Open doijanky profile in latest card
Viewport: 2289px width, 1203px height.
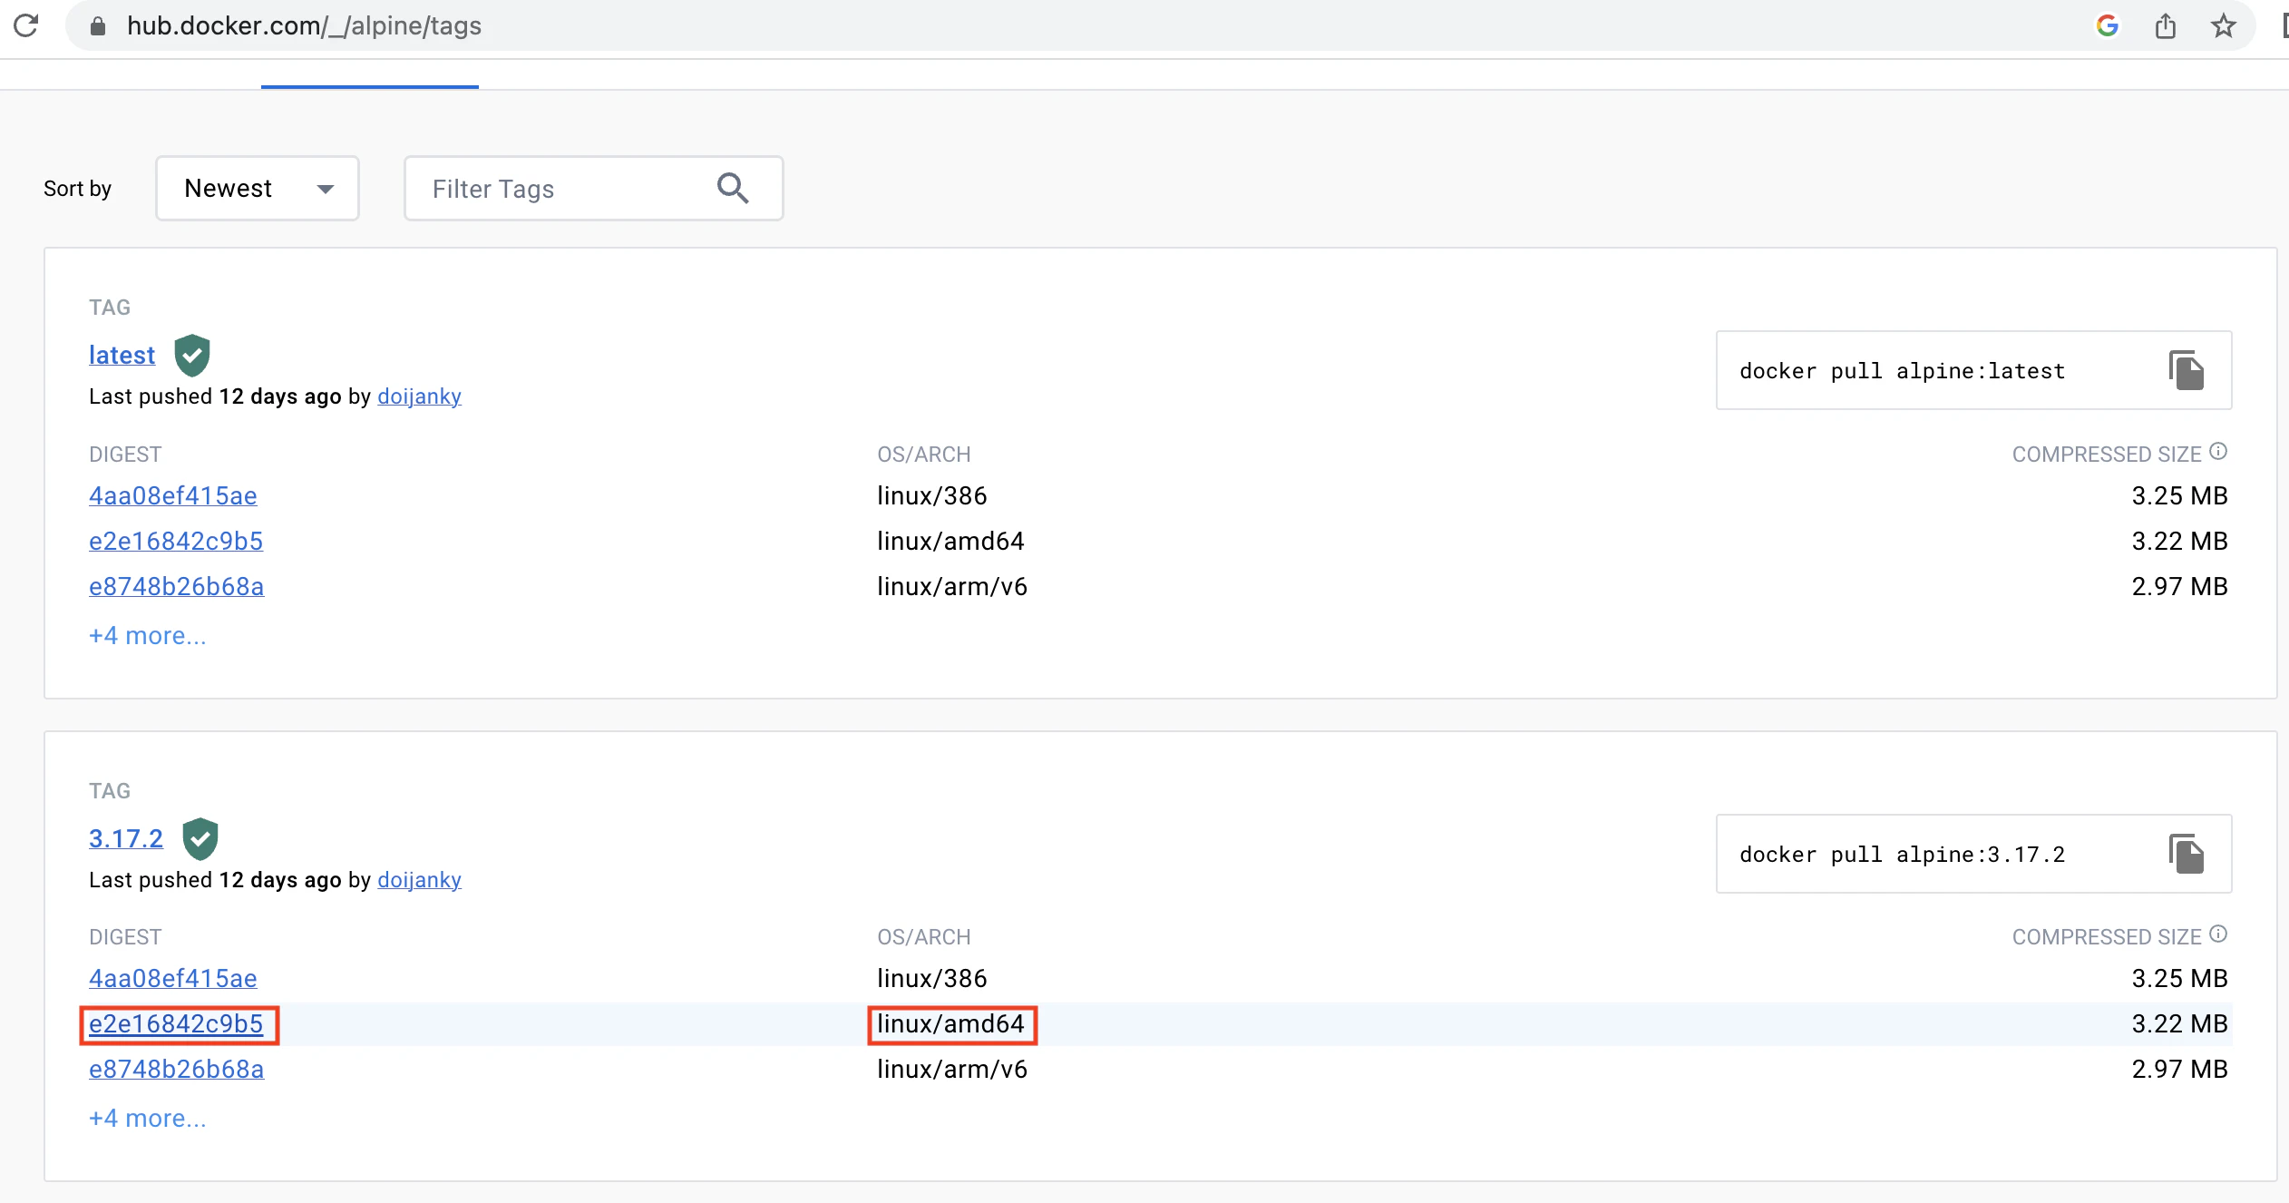(419, 396)
